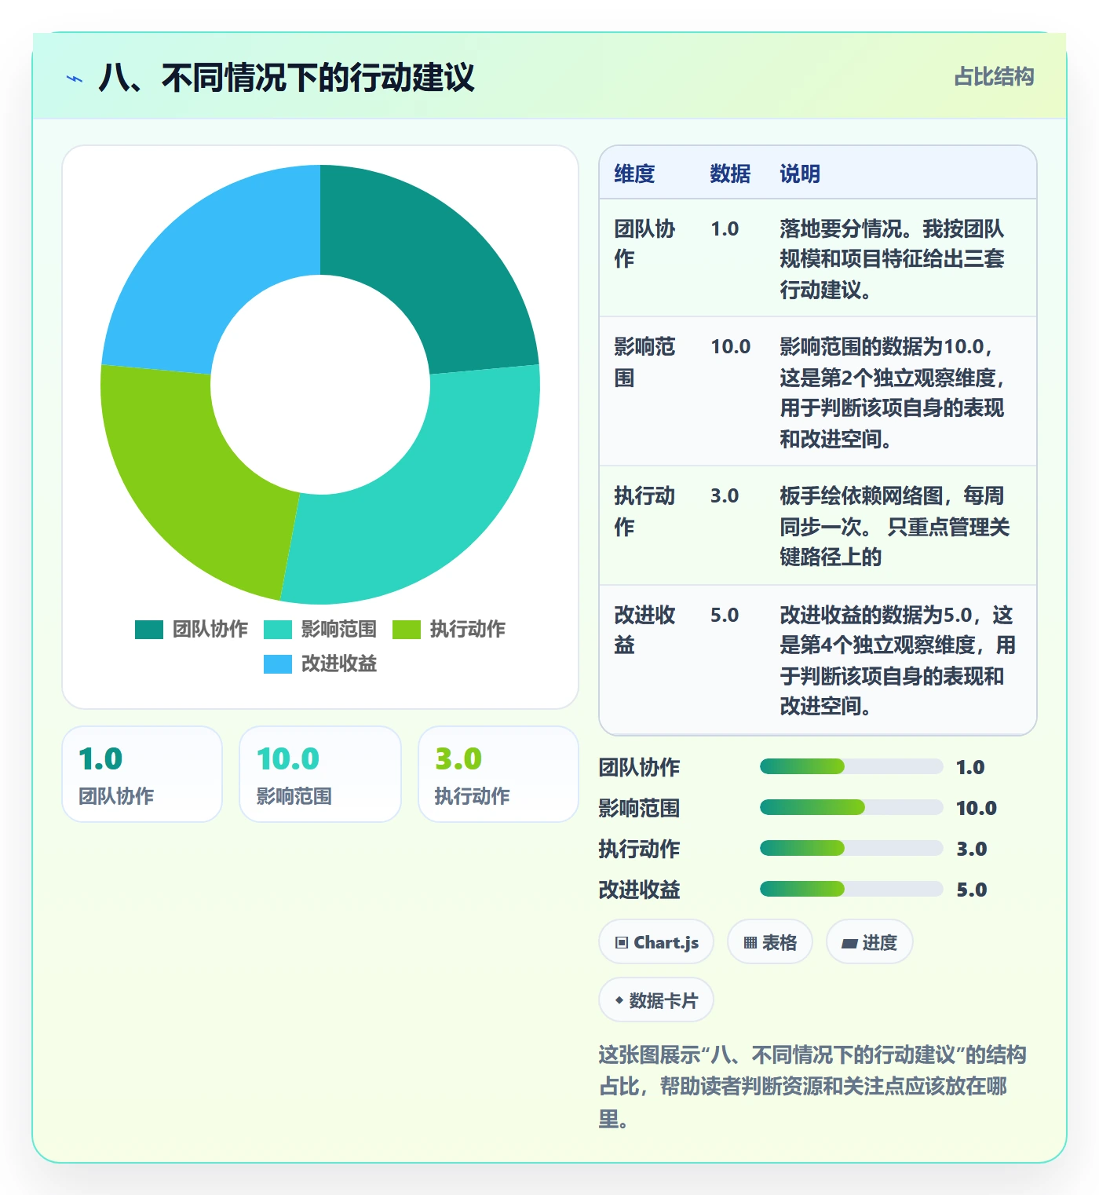Click the 10.0 value beside 影响范围 progress bar
1099x1195 pixels.
coord(977,808)
